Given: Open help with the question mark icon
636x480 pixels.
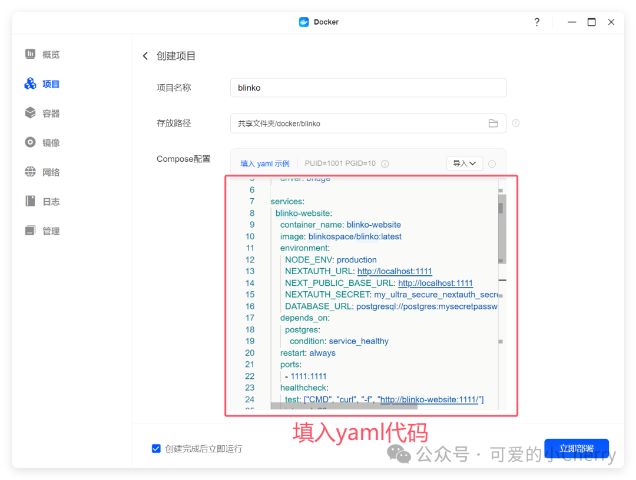Looking at the screenshot, I should [536, 22].
